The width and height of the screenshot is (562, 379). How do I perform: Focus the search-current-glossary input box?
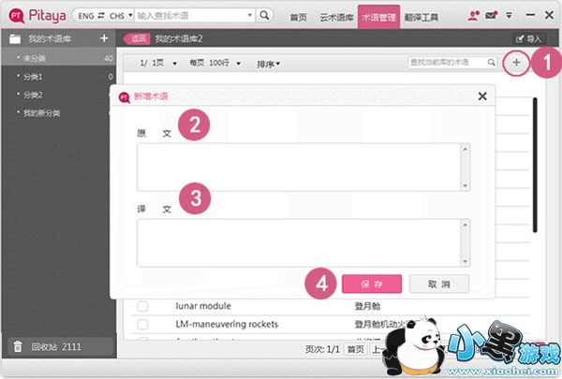(448, 63)
